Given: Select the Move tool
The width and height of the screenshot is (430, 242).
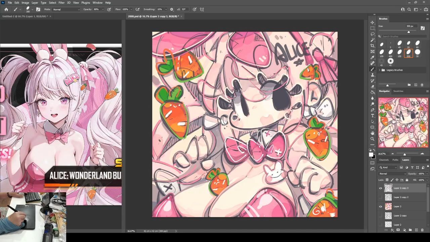Looking at the screenshot, I should [x=372, y=23].
